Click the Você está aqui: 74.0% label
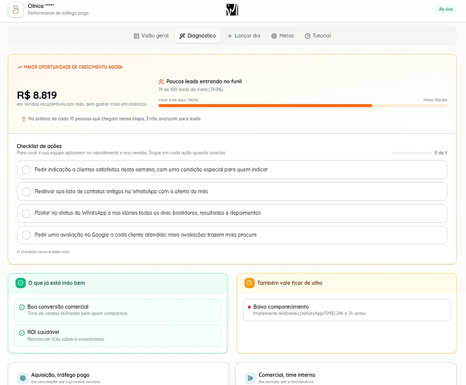This screenshot has width=466, height=385. click(178, 100)
